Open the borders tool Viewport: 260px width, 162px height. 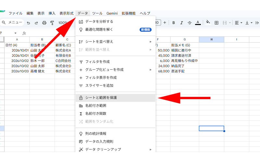pos(216,23)
